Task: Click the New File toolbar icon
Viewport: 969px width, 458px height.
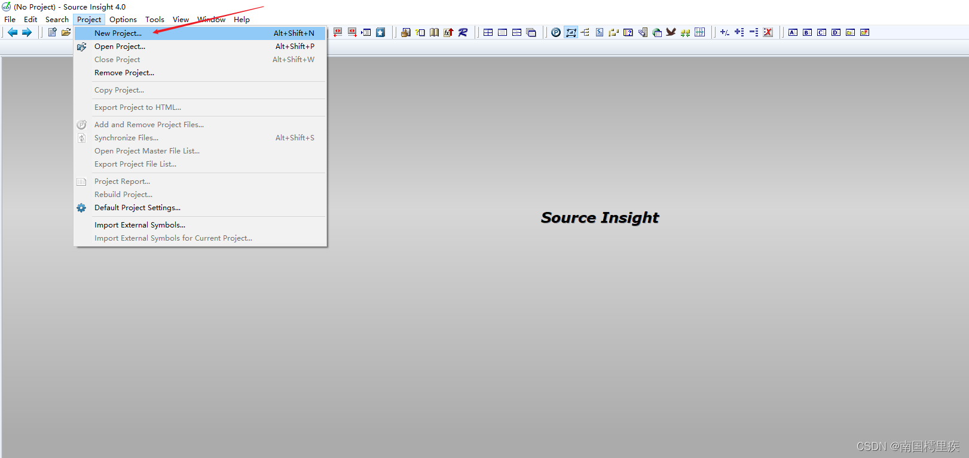Action: point(53,32)
